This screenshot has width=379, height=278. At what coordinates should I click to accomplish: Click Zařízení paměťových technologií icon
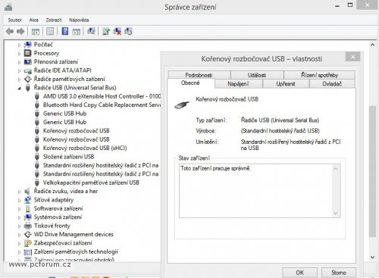tap(28, 251)
